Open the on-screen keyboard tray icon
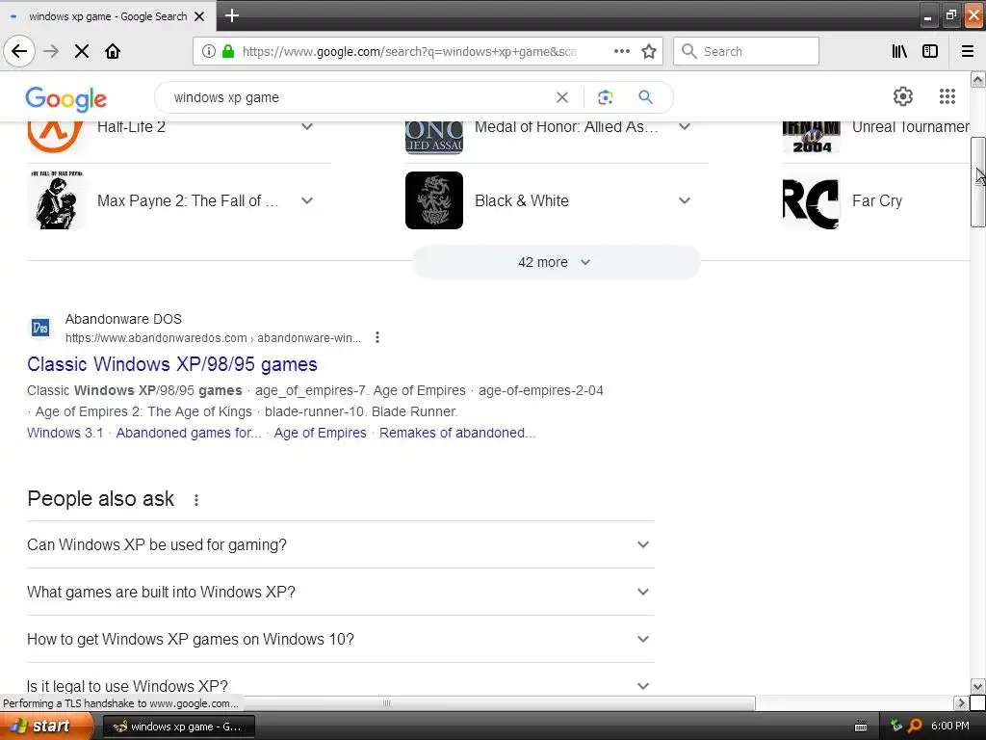 pyautogui.click(x=861, y=727)
